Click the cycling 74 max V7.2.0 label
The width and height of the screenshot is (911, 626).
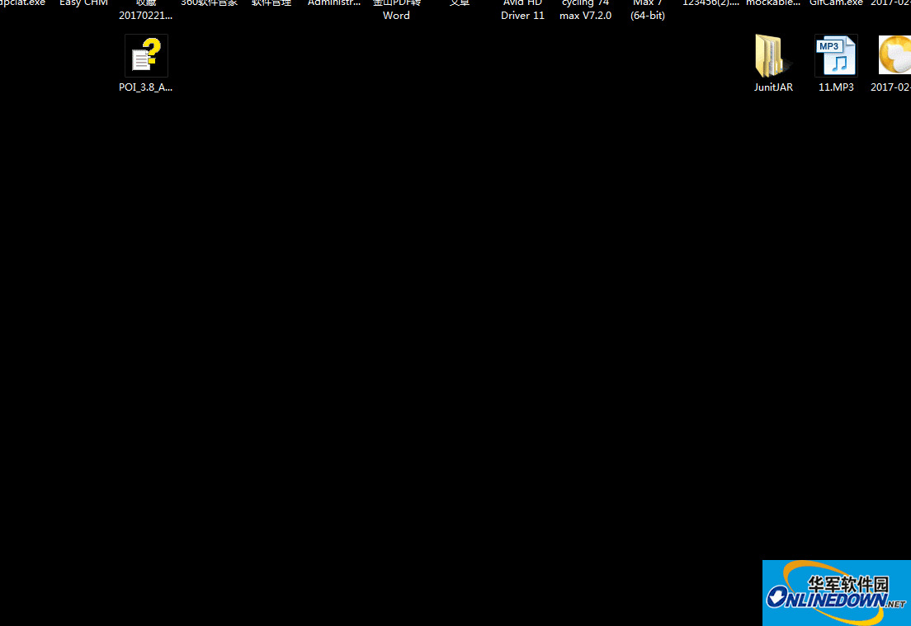586,10
